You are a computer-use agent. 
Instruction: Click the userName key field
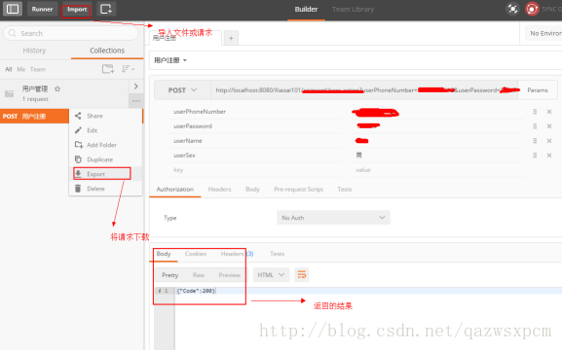click(x=256, y=141)
